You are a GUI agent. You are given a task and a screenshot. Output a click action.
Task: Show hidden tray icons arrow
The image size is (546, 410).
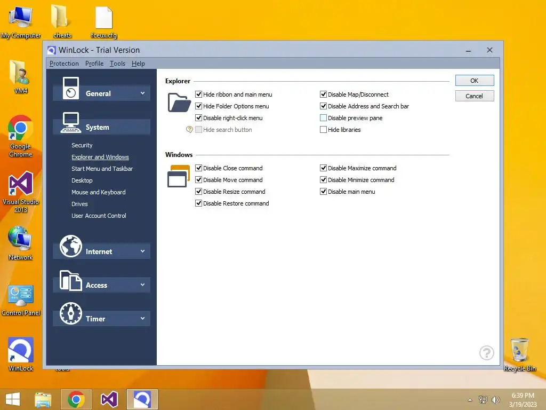click(x=470, y=400)
